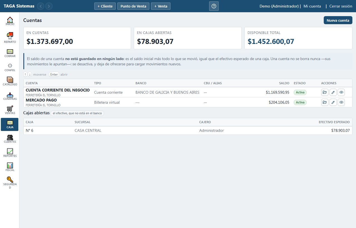Click the help question mark icon
356x228 pixels.
pyautogui.click(x=214, y=6)
